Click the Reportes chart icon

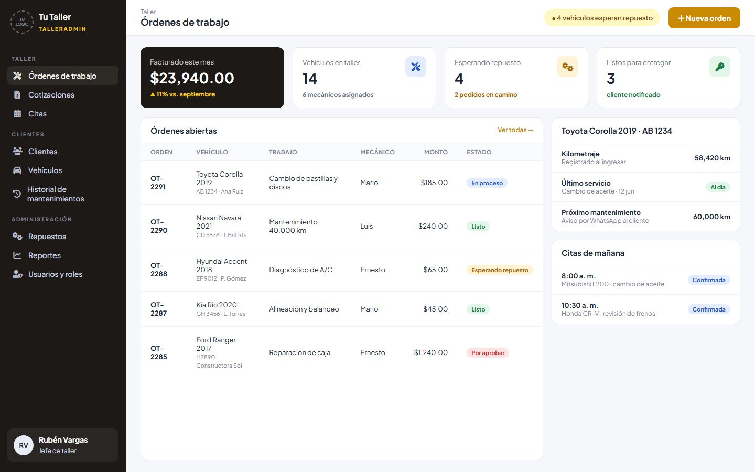(x=17, y=255)
